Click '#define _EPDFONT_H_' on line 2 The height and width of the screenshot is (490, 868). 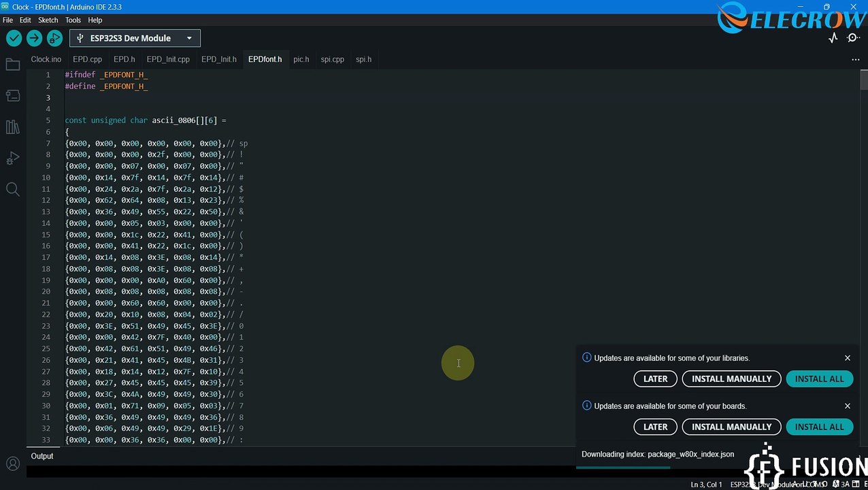[106, 86]
